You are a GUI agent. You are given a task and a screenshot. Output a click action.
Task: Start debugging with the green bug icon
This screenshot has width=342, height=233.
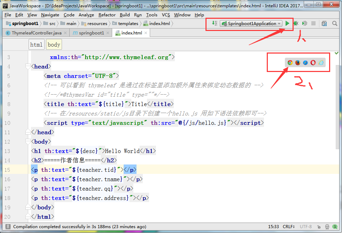296,23
